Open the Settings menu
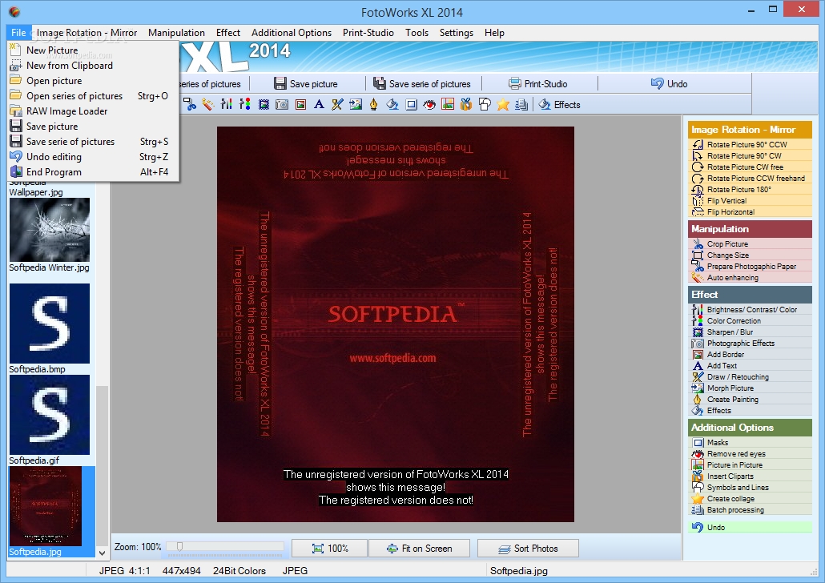 tap(457, 33)
